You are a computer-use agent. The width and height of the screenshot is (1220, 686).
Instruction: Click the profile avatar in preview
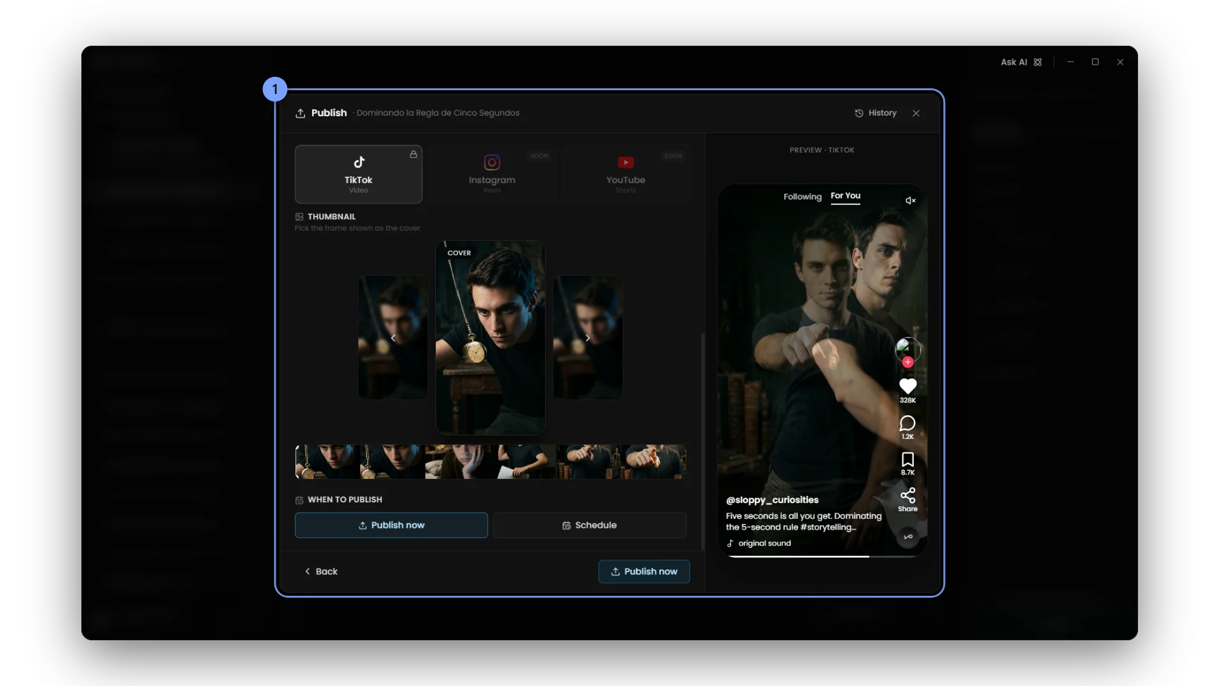[x=908, y=349]
